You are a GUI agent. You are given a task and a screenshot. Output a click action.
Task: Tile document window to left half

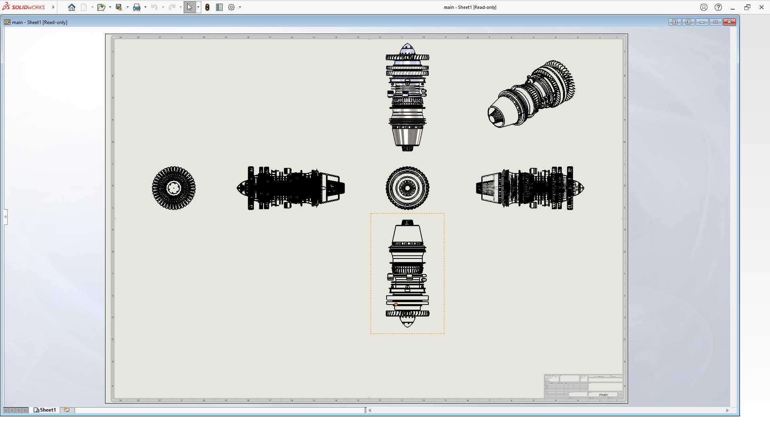tap(675, 22)
